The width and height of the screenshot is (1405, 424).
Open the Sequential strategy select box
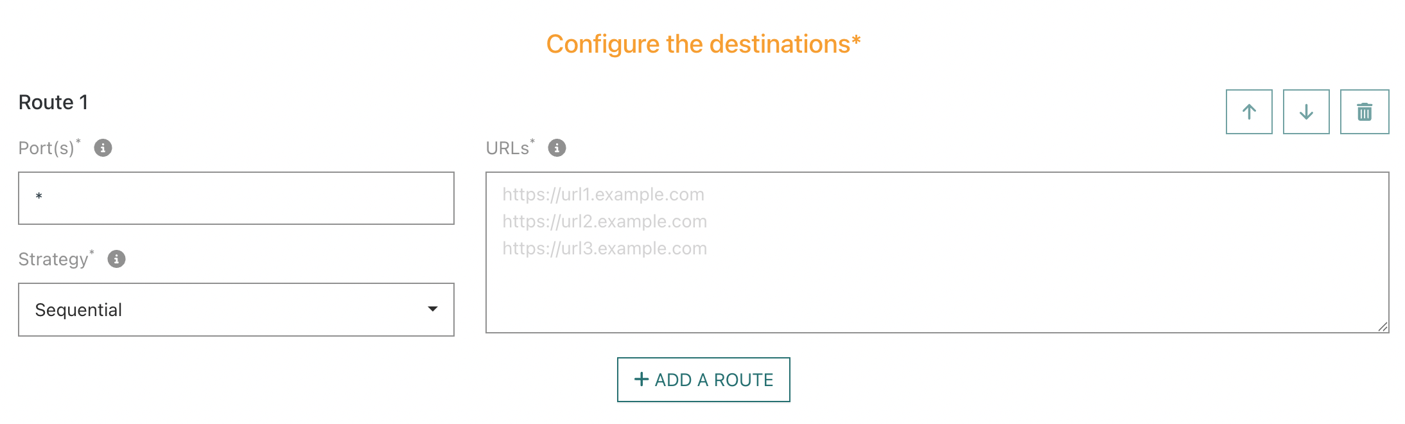point(225,310)
